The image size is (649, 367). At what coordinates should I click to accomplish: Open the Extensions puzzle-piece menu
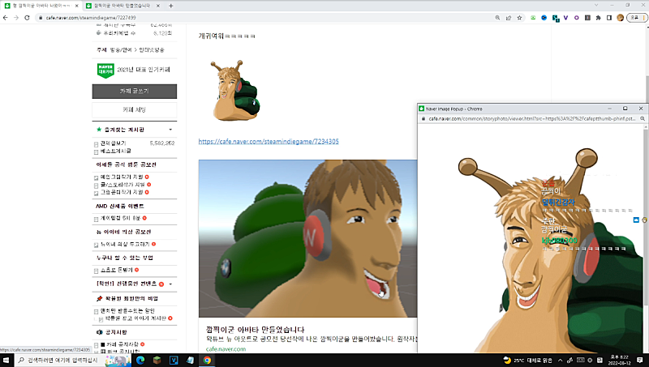[598, 18]
